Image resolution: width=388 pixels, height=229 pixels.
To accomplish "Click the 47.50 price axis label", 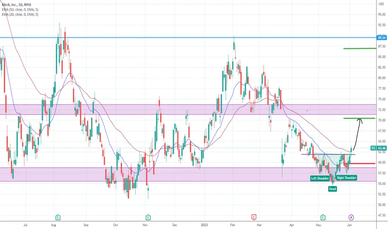I will click(x=382, y=215).
